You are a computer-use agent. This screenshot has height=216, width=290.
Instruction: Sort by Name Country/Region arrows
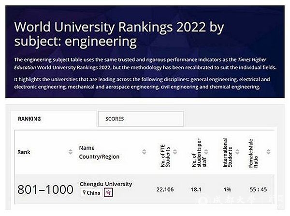pos(144,152)
